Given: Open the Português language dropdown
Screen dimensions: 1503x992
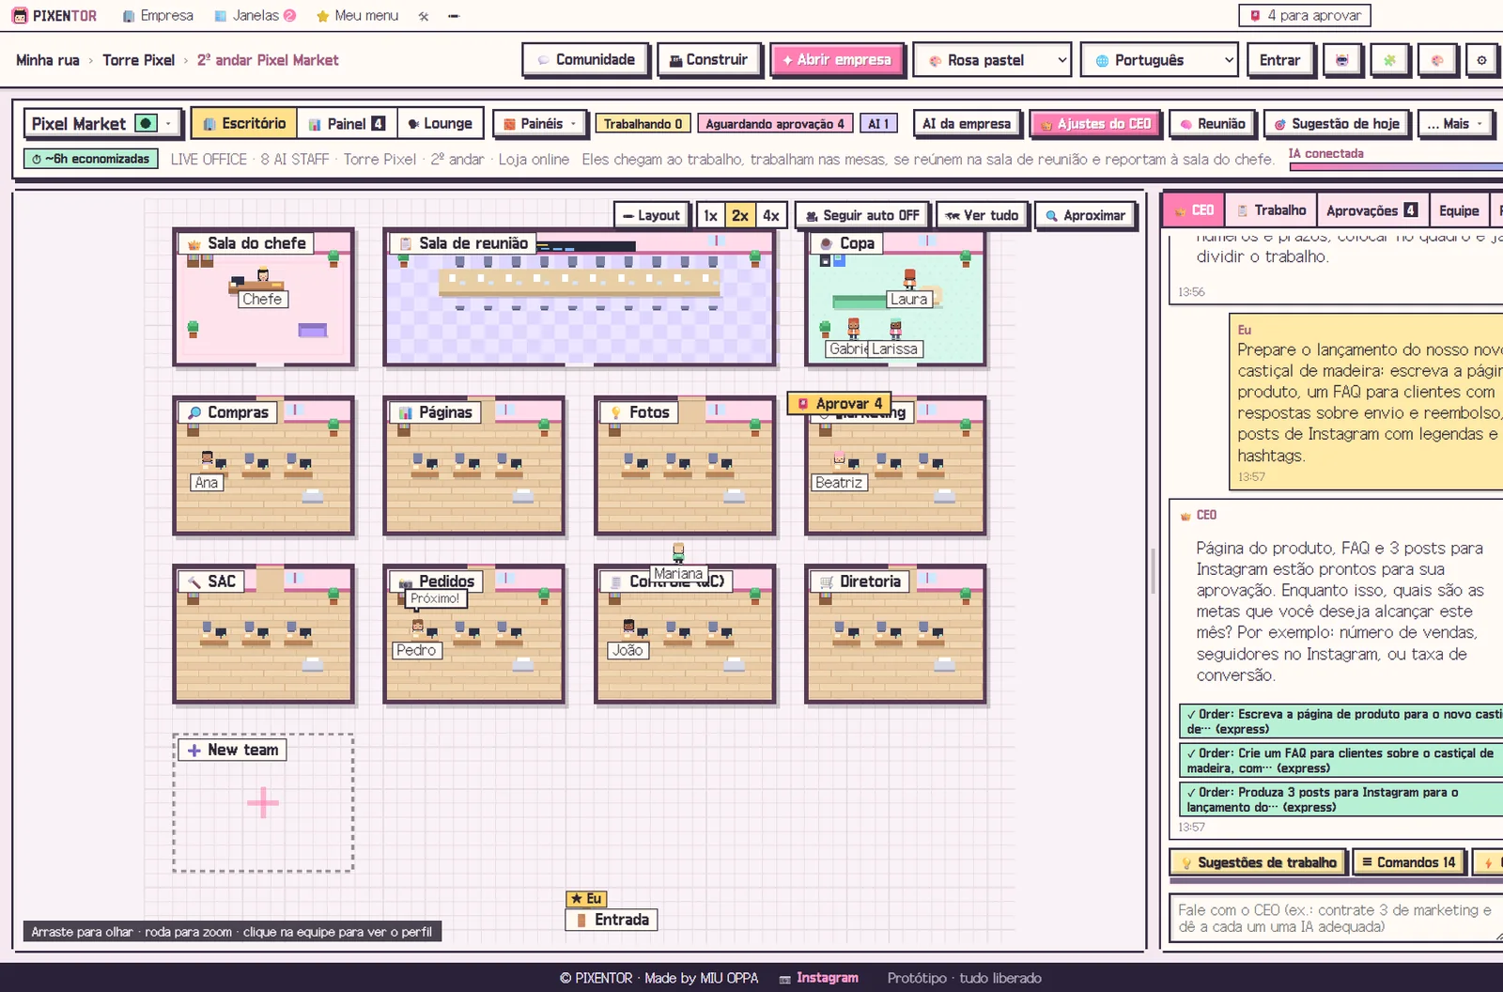Looking at the screenshot, I should pyautogui.click(x=1158, y=60).
